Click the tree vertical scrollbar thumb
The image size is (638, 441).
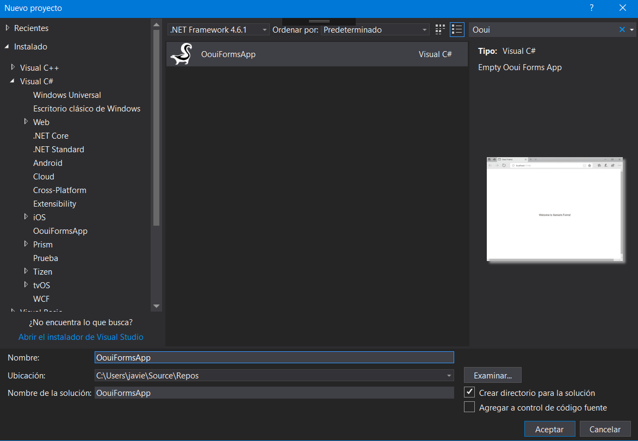[x=156, y=128]
